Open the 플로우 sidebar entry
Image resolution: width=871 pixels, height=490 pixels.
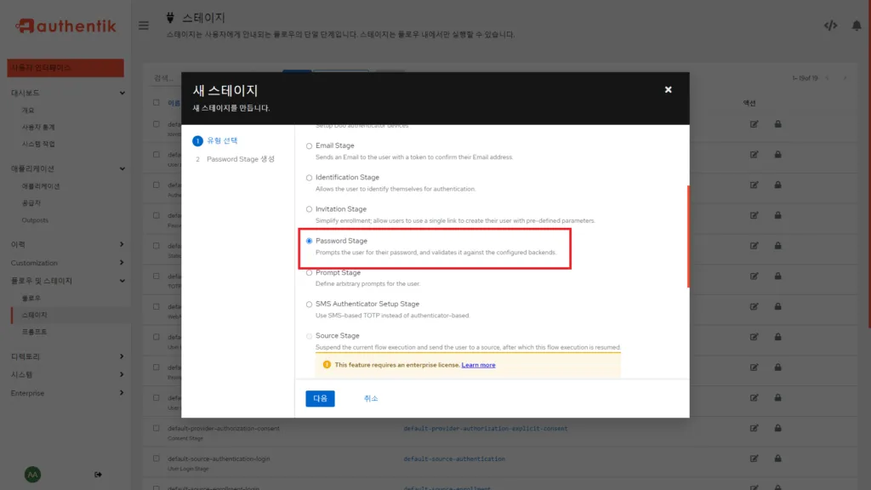tap(31, 299)
